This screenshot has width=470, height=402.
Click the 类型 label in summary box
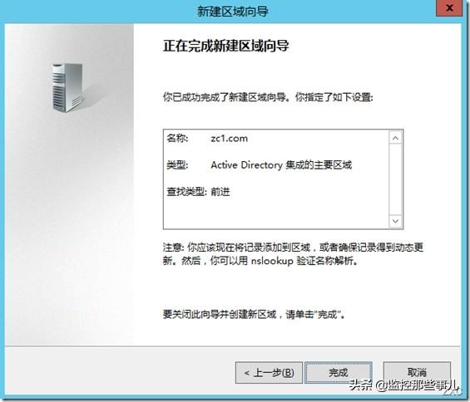177,165
